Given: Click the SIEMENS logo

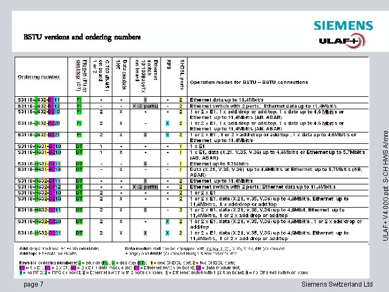Looking at the screenshot, I should tap(344, 25).
